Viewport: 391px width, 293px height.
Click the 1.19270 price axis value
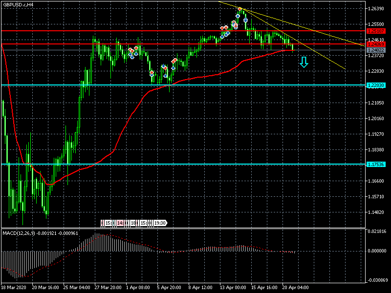pyautogui.click(x=376, y=134)
